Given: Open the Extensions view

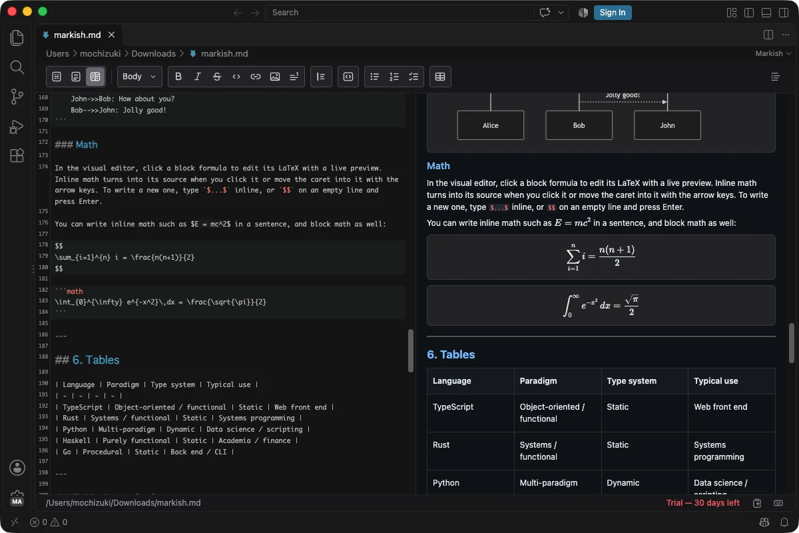Looking at the screenshot, I should click(x=17, y=155).
